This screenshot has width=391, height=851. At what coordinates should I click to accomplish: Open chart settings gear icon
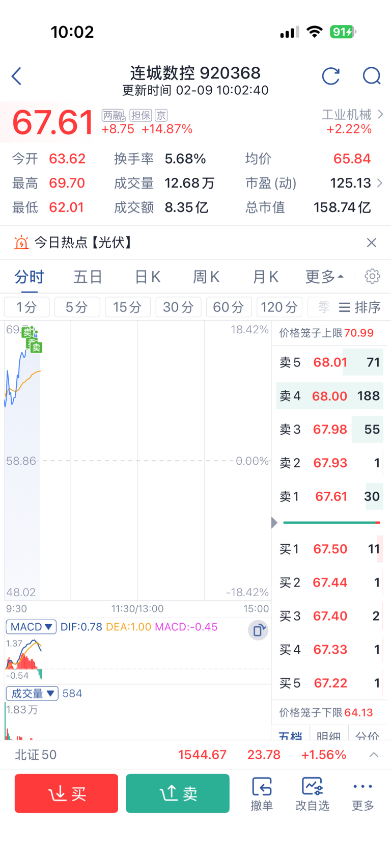tap(372, 276)
